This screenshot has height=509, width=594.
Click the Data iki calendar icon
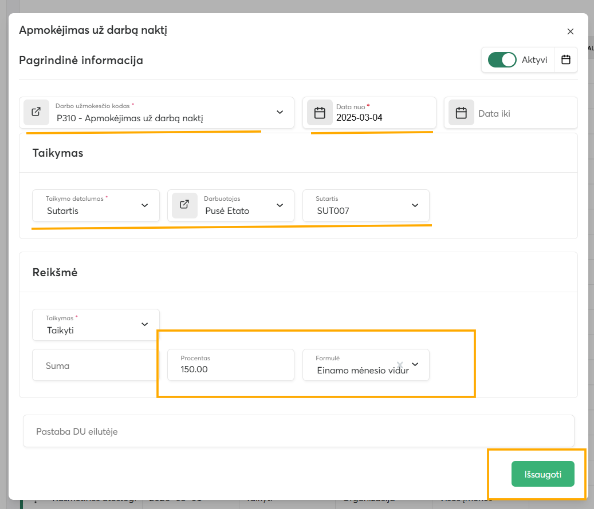(461, 113)
